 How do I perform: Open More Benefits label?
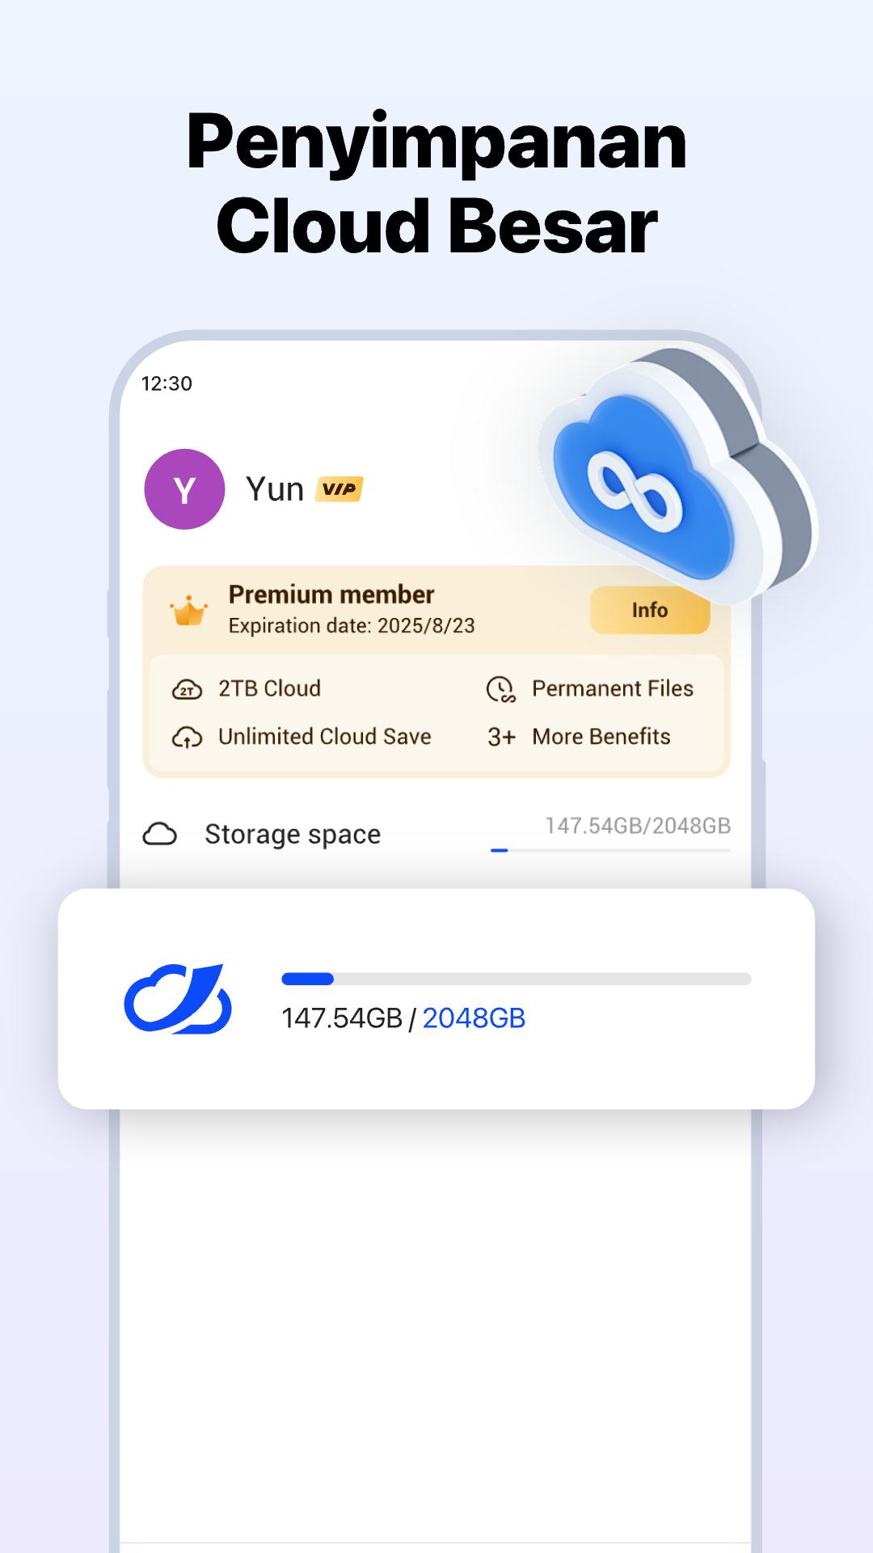point(601,737)
